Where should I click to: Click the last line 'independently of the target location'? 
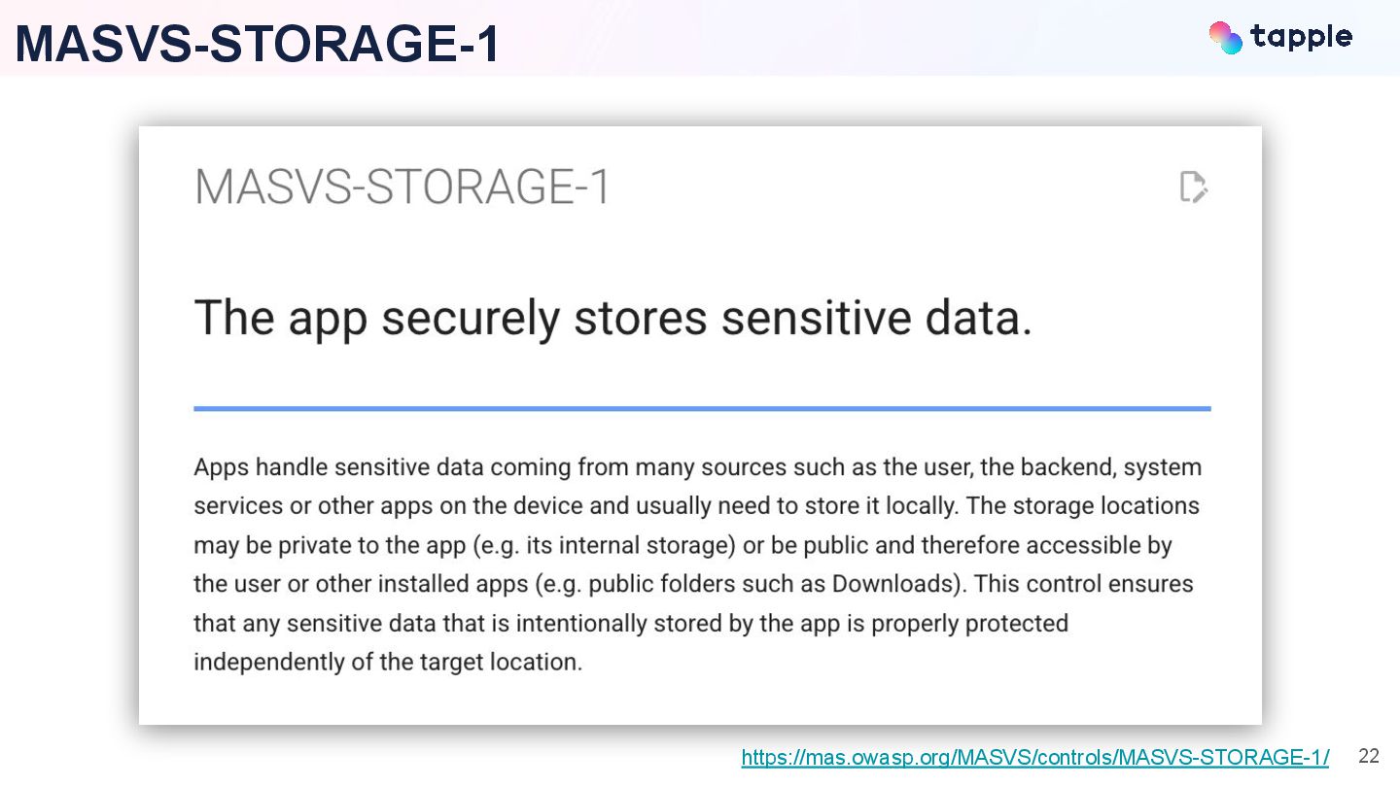(x=388, y=663)
